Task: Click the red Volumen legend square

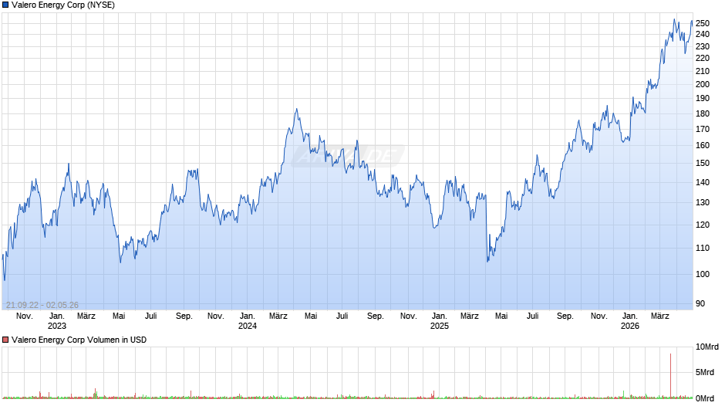Action: coord(5,340)
